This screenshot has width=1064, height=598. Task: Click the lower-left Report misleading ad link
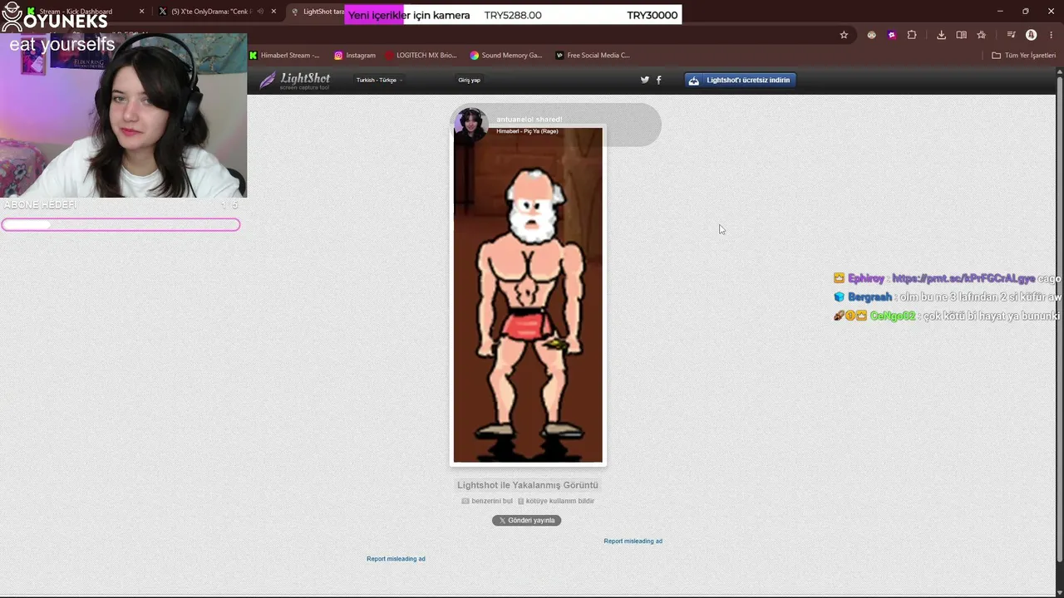(x=396, y=559)
